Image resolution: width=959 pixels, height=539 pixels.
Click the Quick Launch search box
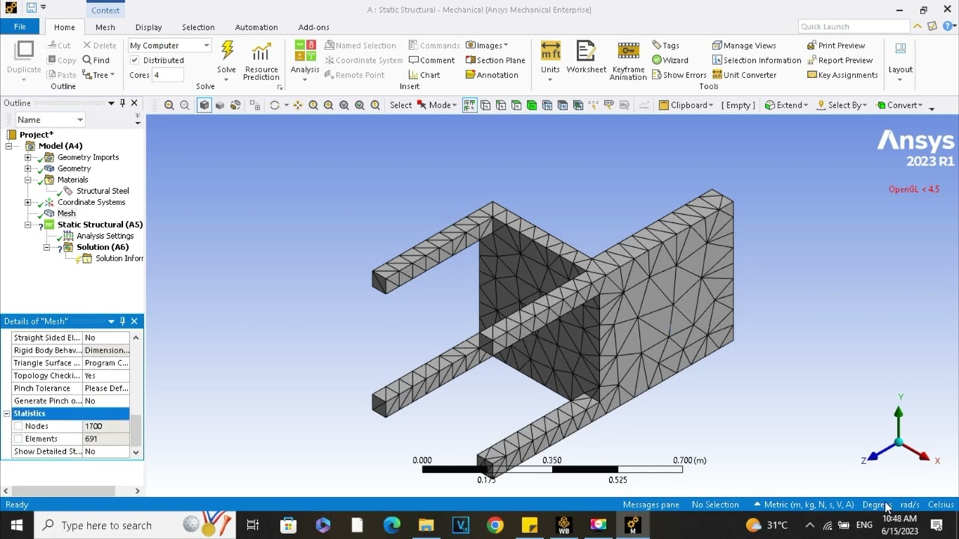pyautogui.click(x=852, y=26)
